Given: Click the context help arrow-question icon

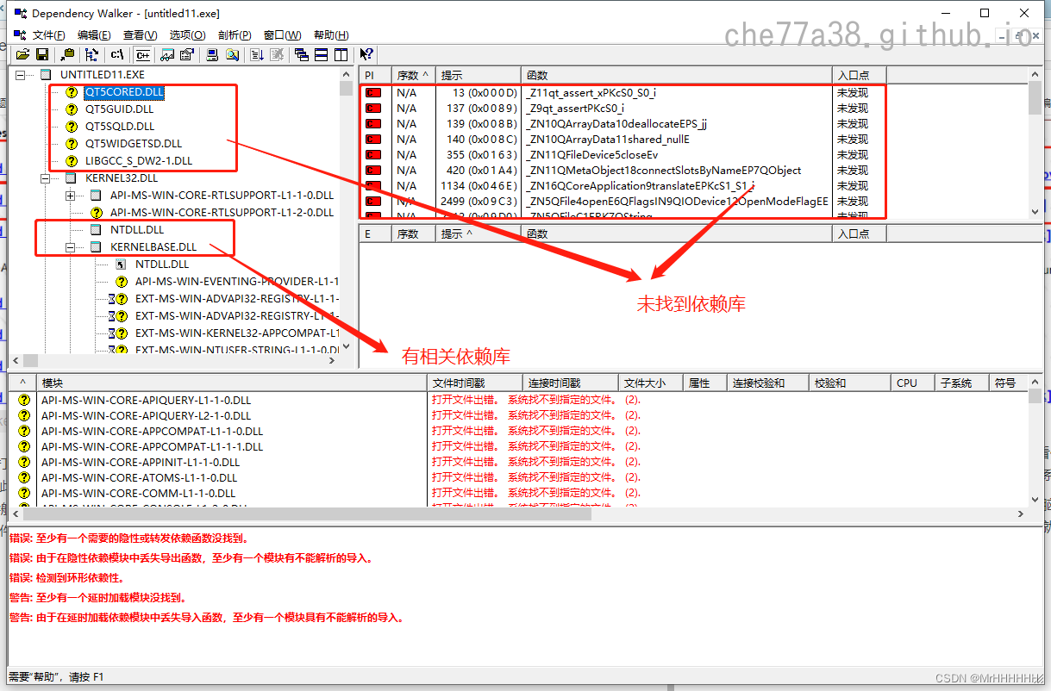Looking at the screenshot, I should pyautogui.click(x=366, y=54).
